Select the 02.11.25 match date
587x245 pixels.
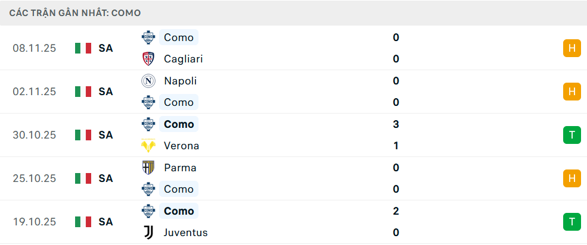point(34,92)
